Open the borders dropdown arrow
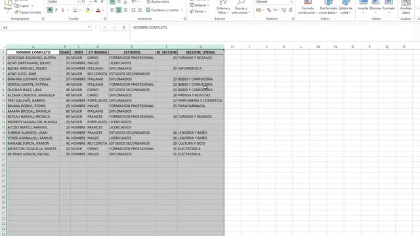 80,10
